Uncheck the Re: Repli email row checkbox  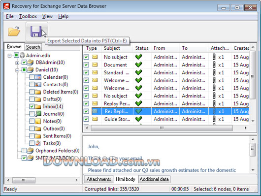pyautogui.click(x=86, y=111)
